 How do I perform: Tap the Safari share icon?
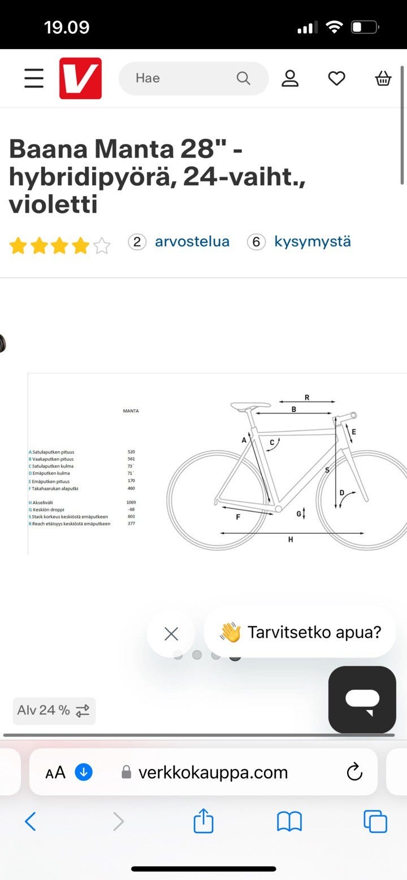[203, 822]
